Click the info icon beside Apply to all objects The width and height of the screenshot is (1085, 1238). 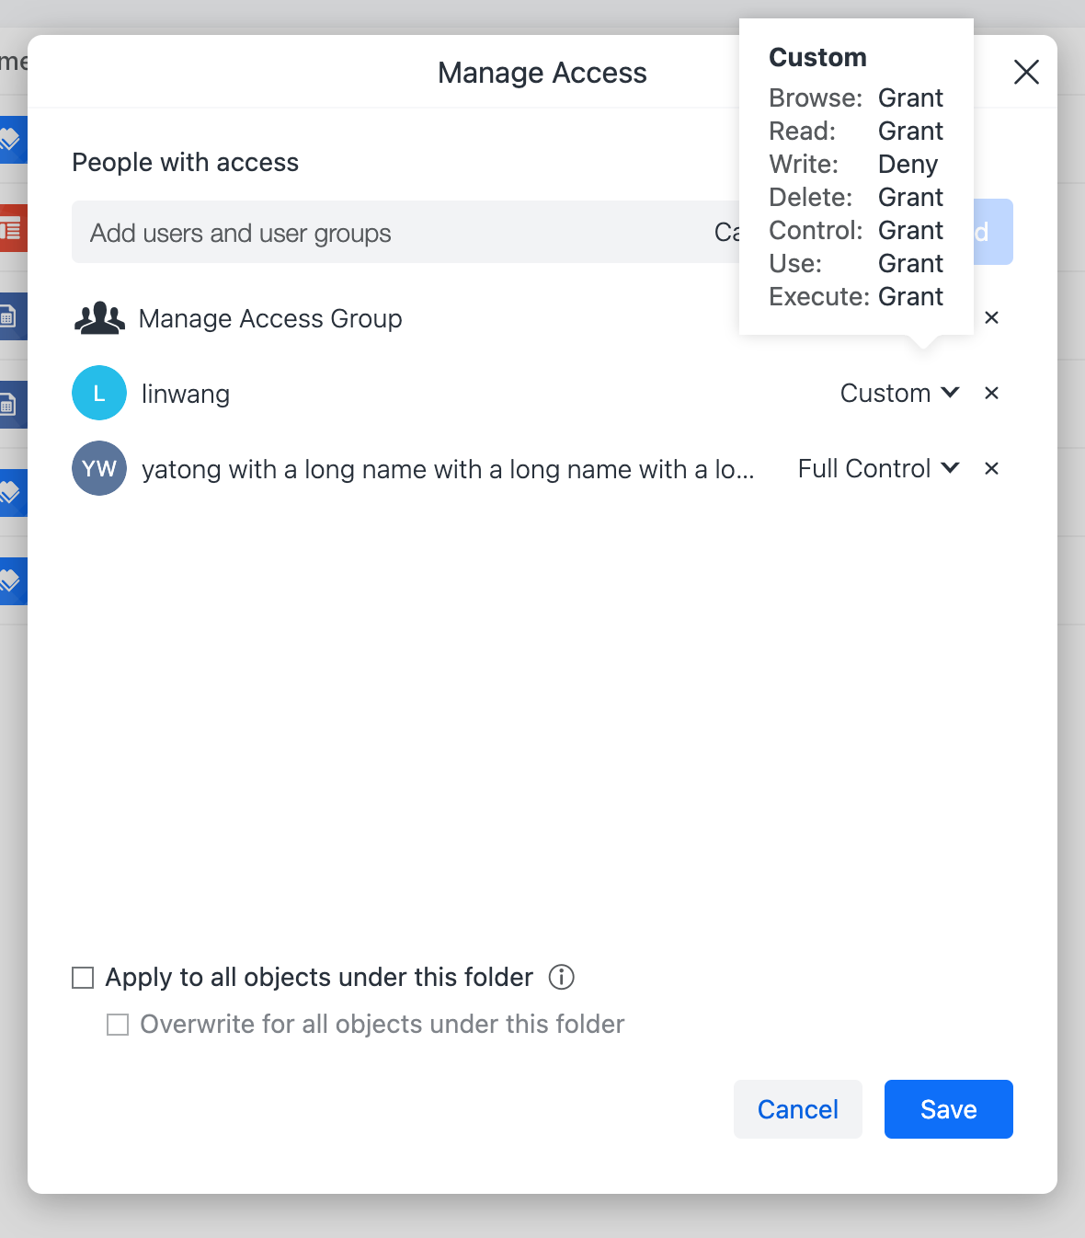[561, 977]
